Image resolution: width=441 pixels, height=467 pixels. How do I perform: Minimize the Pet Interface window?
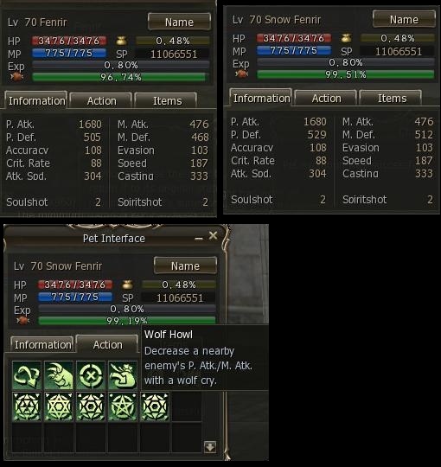click(x=199, y=239)
